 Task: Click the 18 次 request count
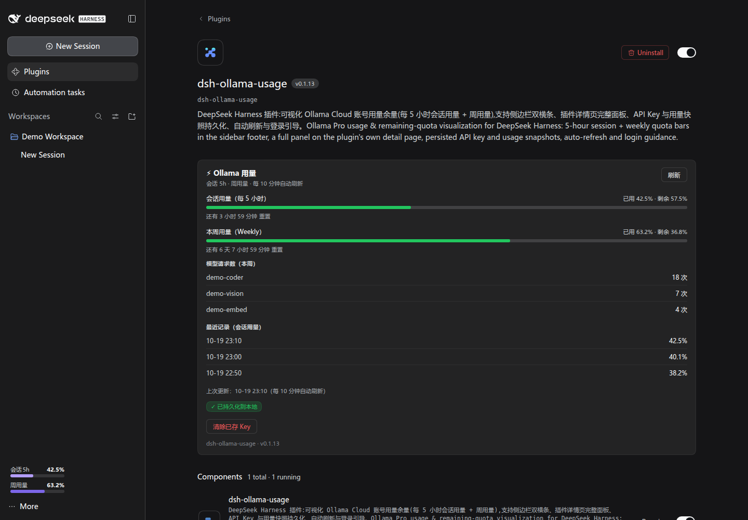click(679, 278)
